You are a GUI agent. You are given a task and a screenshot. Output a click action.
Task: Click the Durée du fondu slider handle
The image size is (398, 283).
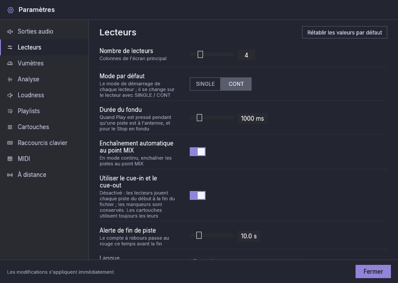(x=199, y=118)
